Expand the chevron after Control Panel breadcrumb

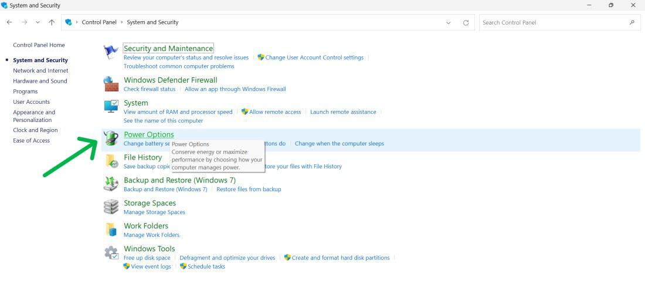pos(122,22)
